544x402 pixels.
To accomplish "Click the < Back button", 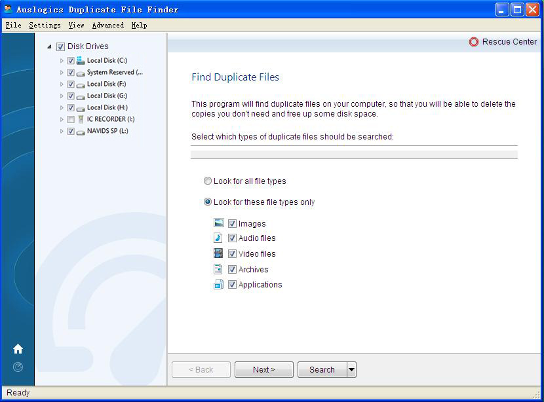I will [201, 369].
